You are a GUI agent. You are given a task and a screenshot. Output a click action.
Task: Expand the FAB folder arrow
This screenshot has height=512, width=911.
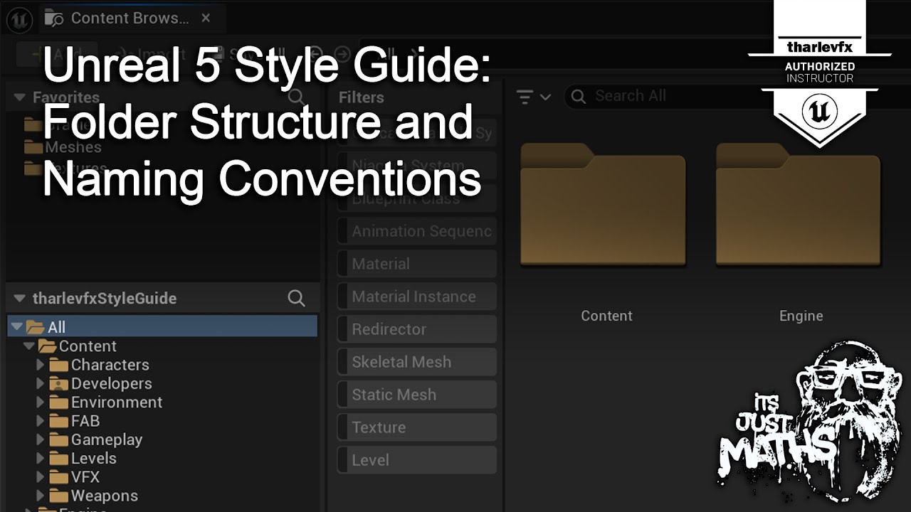41,421
